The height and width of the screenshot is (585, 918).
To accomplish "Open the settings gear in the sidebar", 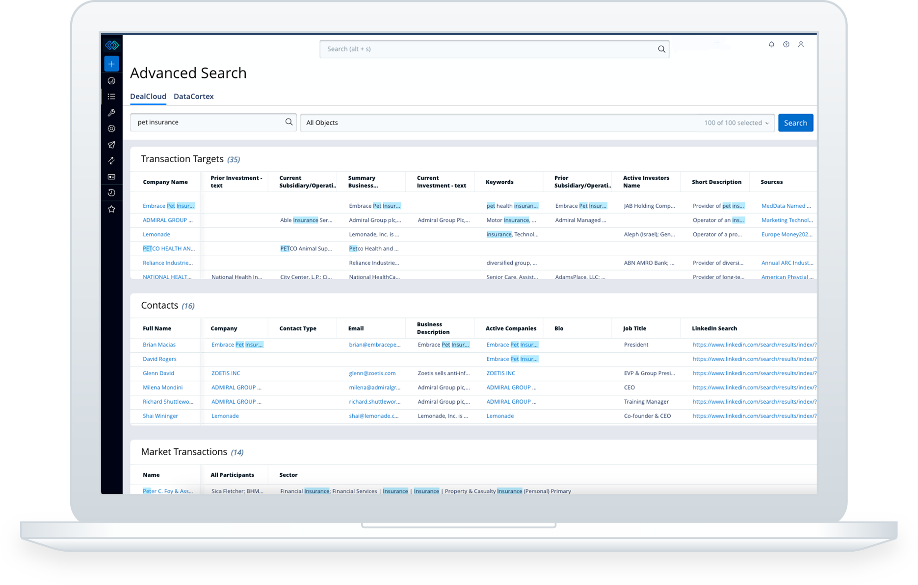I will (x=111, y=128).
